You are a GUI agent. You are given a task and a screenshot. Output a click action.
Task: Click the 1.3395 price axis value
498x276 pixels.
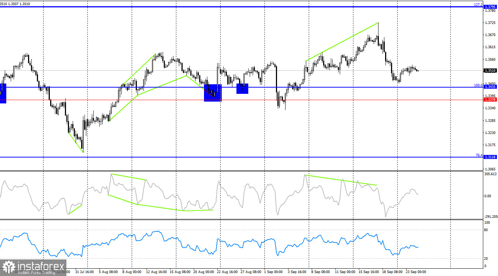pos(491,96)
